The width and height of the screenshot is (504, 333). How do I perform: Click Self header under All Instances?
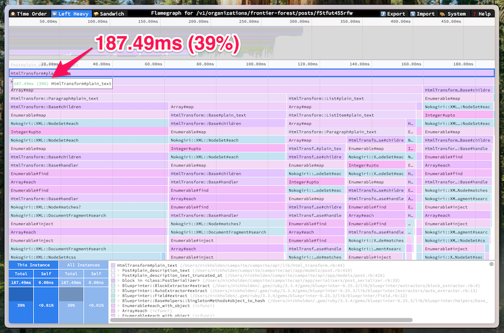(96, 274)
